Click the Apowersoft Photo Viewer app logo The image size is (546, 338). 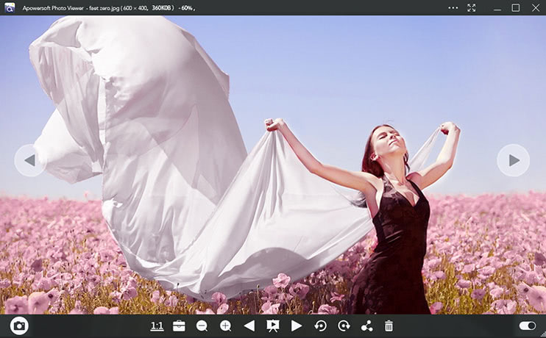click(10, 7)
